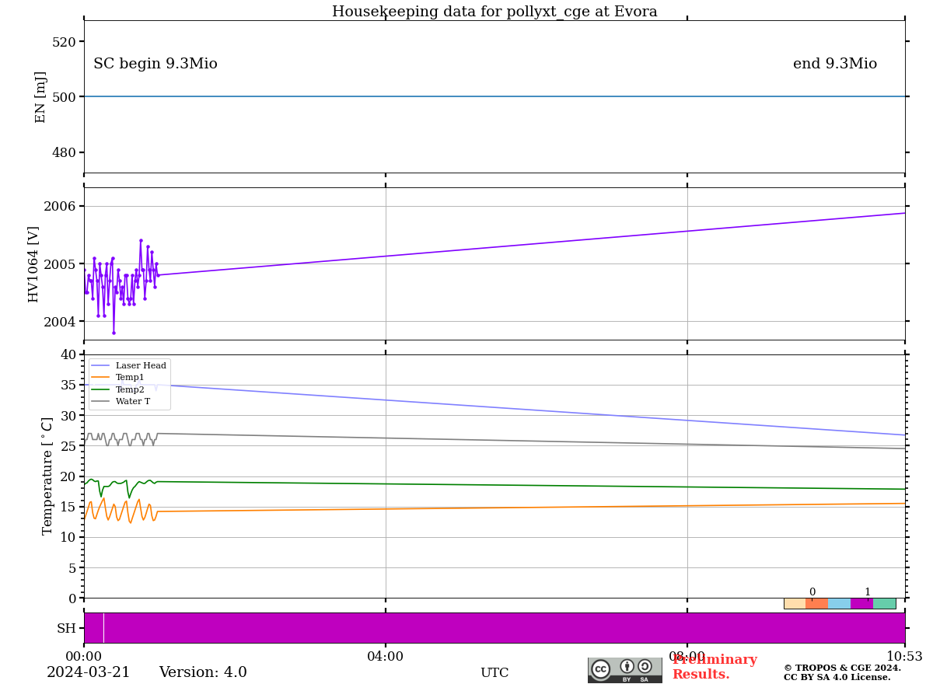Select the sky blue swatch in the colorbar
Image resolution: width=933 pixels, height=684 pixels.
click(x=840, y=603)
